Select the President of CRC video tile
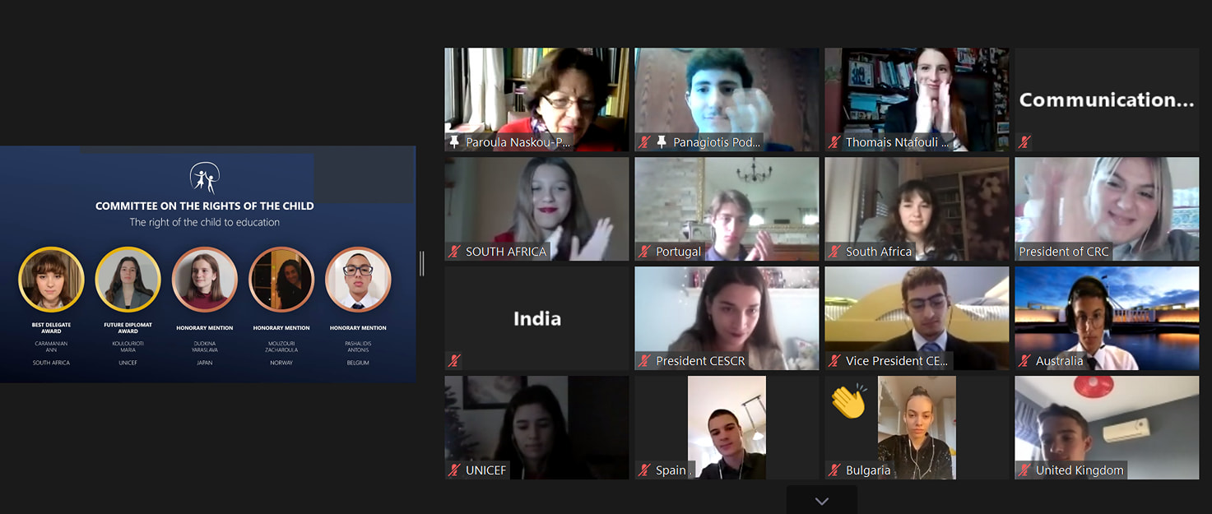 [1107, 209]
